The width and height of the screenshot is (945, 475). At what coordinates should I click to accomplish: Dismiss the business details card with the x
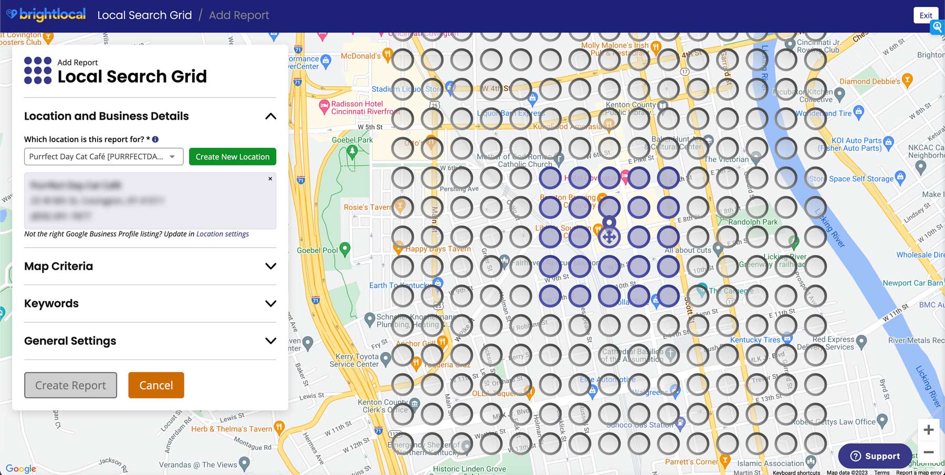(270, 178)
